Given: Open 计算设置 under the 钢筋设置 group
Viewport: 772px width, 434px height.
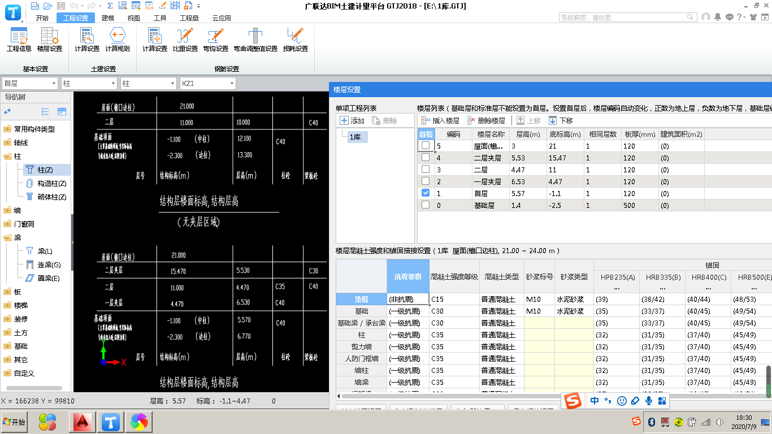Looking at the screenshot, I should (154, 40).
